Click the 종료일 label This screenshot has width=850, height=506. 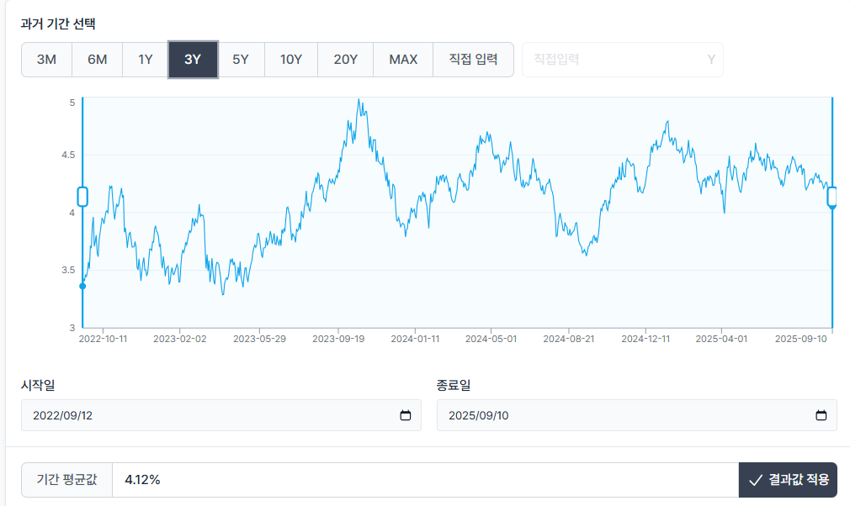pyautogui.click(x=454, y=385)
